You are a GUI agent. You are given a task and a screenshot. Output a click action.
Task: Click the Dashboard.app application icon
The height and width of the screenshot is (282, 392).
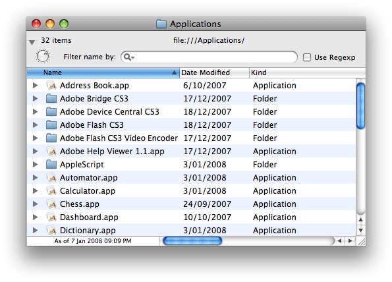[51, 217]
